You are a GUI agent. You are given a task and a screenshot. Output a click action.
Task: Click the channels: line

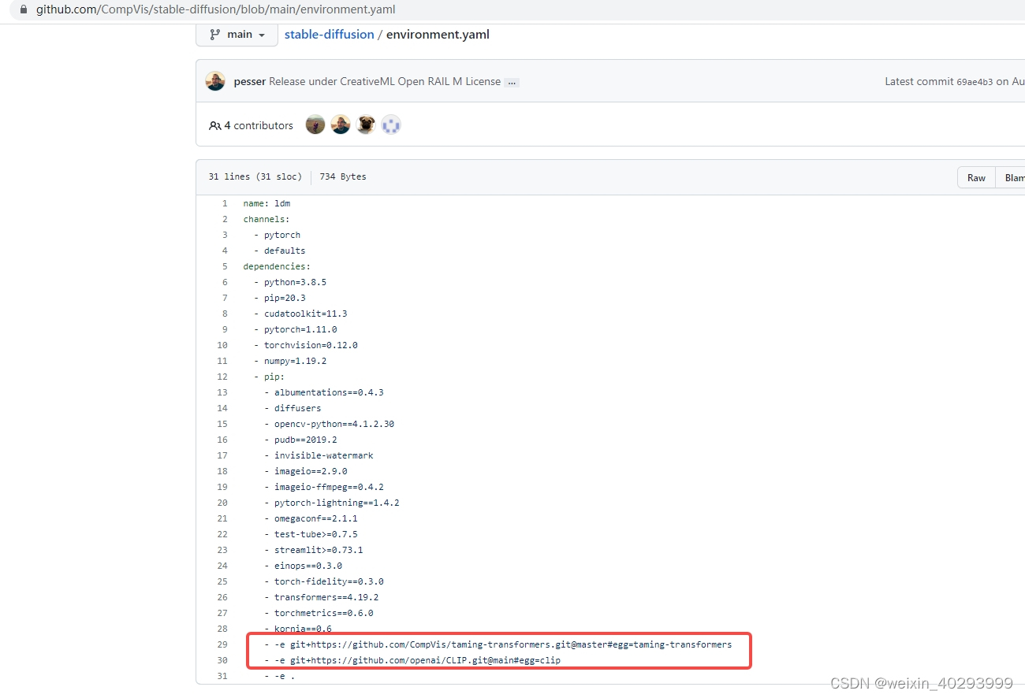tap(266, 219)
